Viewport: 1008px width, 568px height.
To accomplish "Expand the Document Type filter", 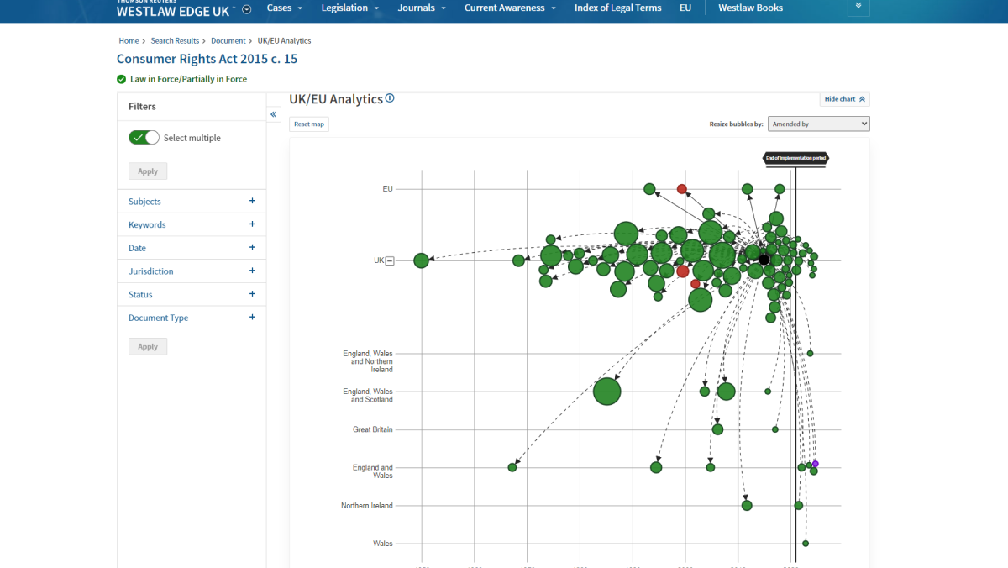I will (251, 318).
